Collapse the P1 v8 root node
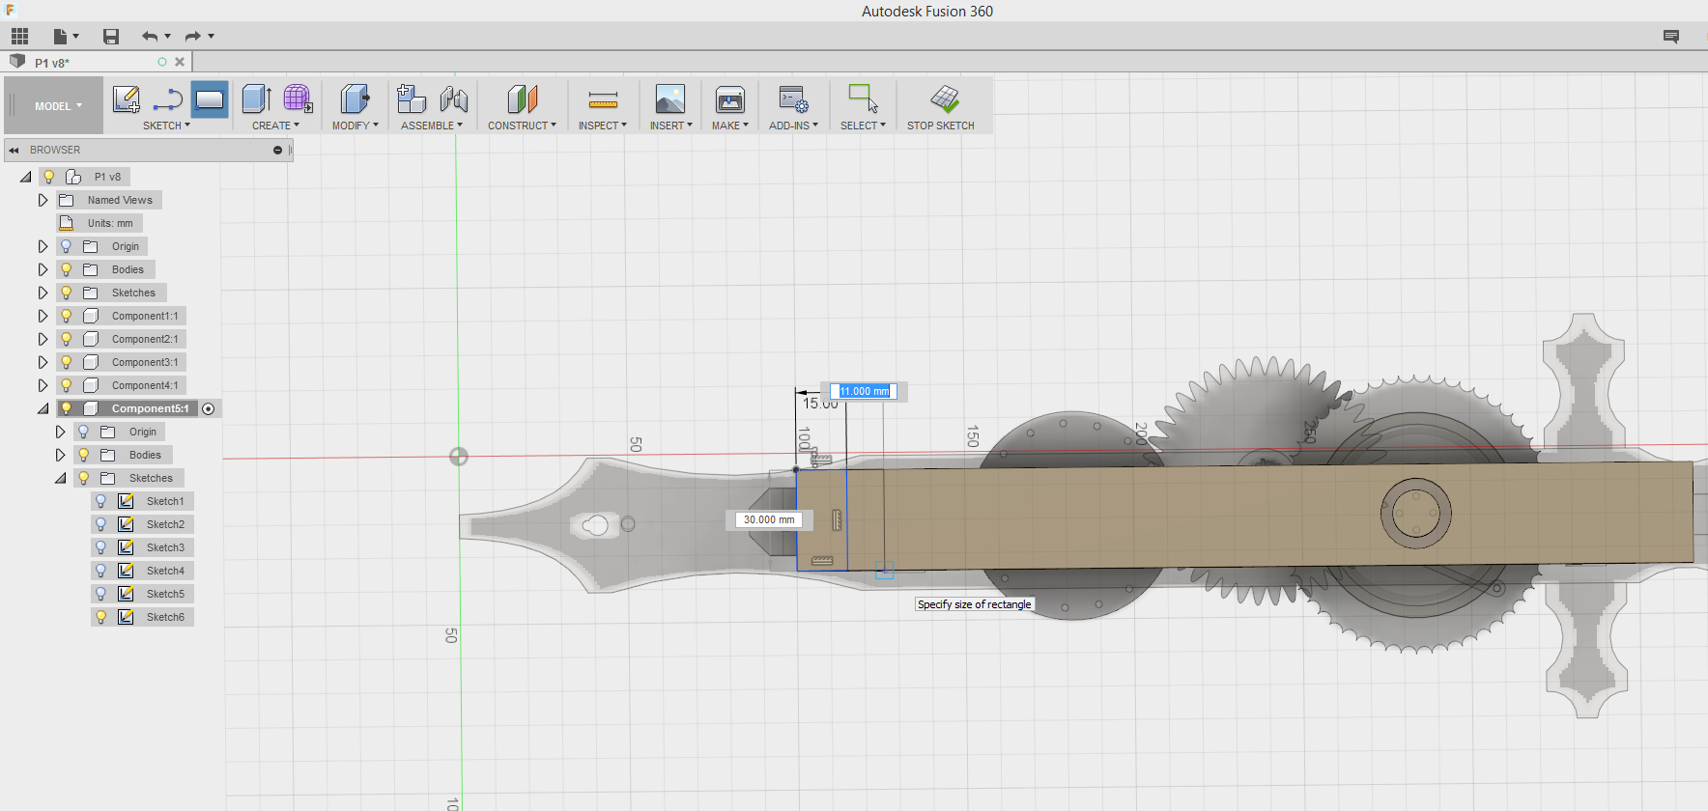 [x=25, y=177]
